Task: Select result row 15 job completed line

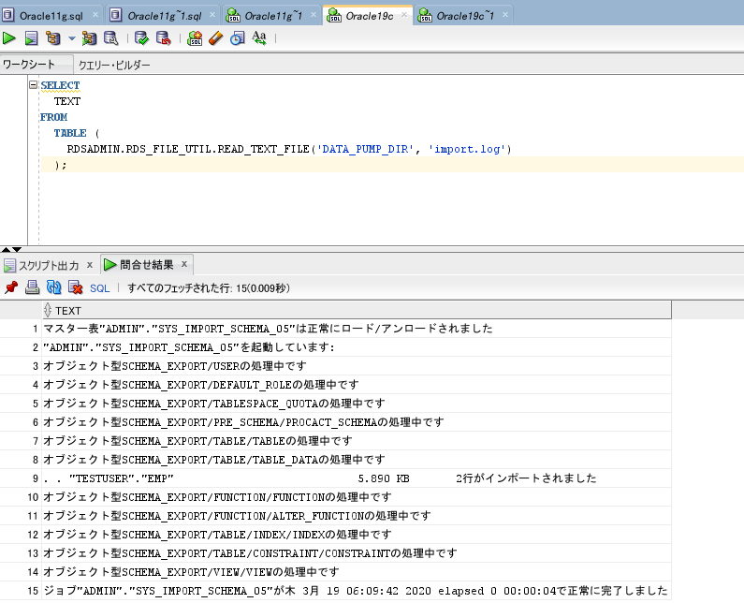Action: point(357,591)
